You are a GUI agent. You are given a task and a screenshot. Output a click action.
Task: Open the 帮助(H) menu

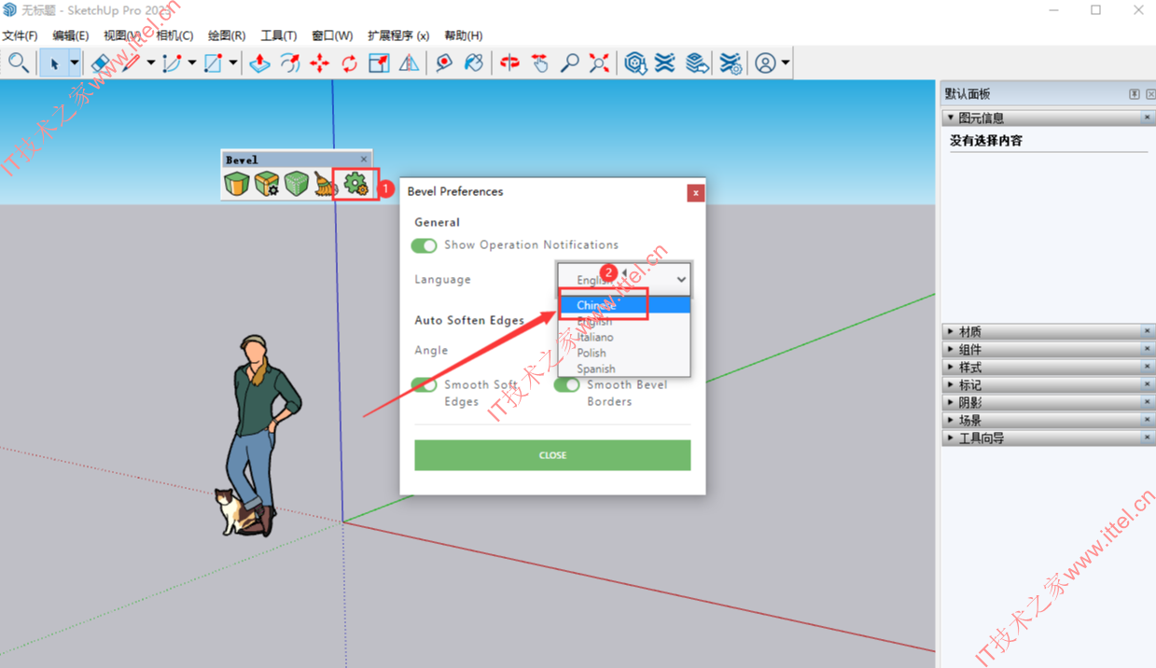tap(464, 35)
